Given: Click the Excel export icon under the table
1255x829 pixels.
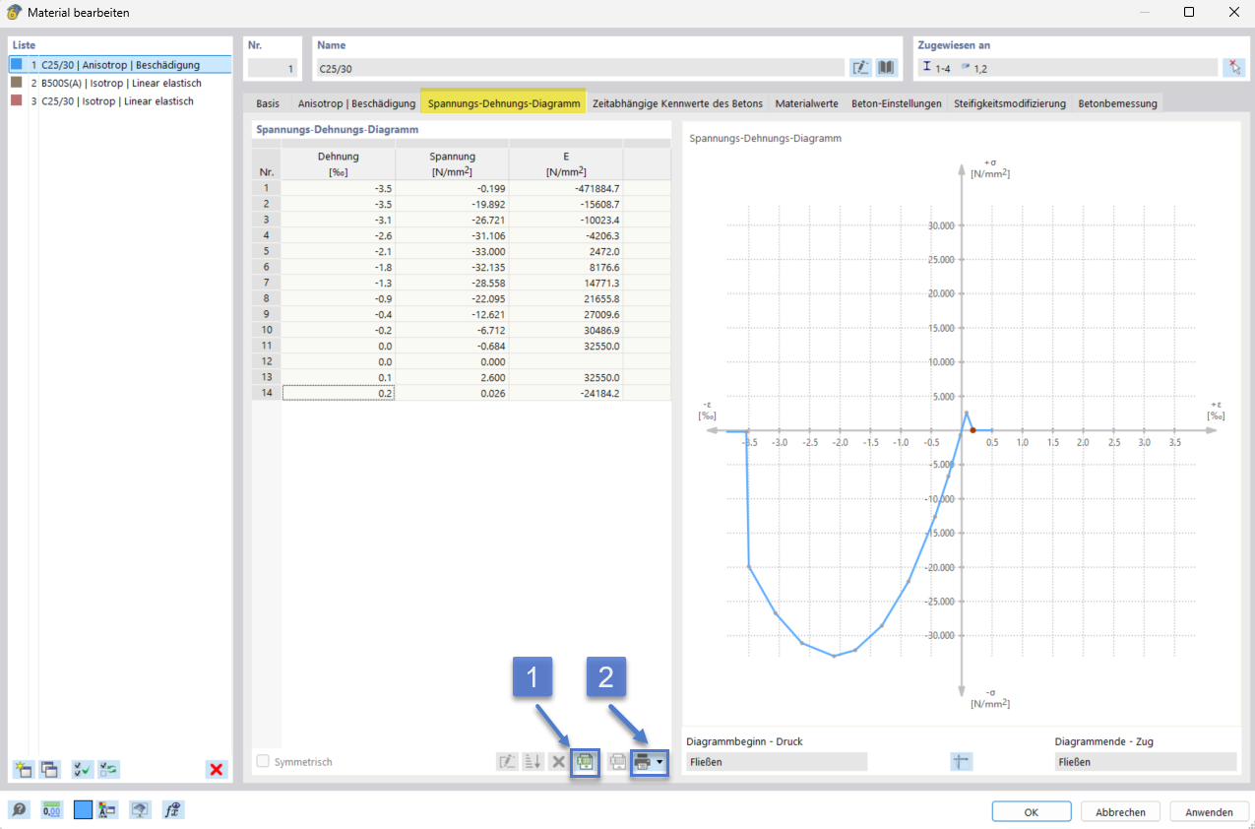Looking at the screenshot, I should [586, 761].
